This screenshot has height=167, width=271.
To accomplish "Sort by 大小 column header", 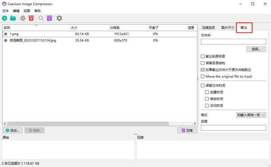I will click(89, 28).
